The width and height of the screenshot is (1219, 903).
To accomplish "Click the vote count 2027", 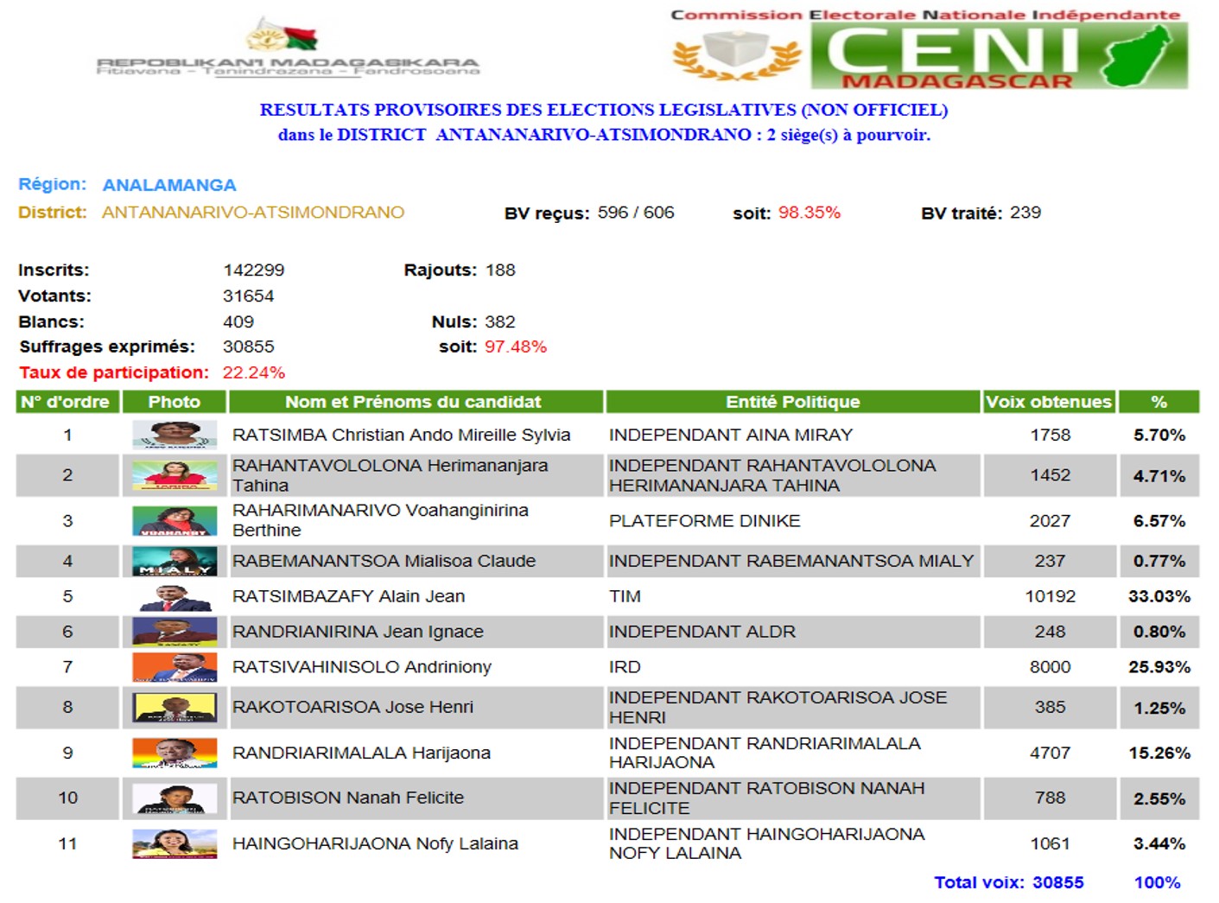I will (1050, 520).
